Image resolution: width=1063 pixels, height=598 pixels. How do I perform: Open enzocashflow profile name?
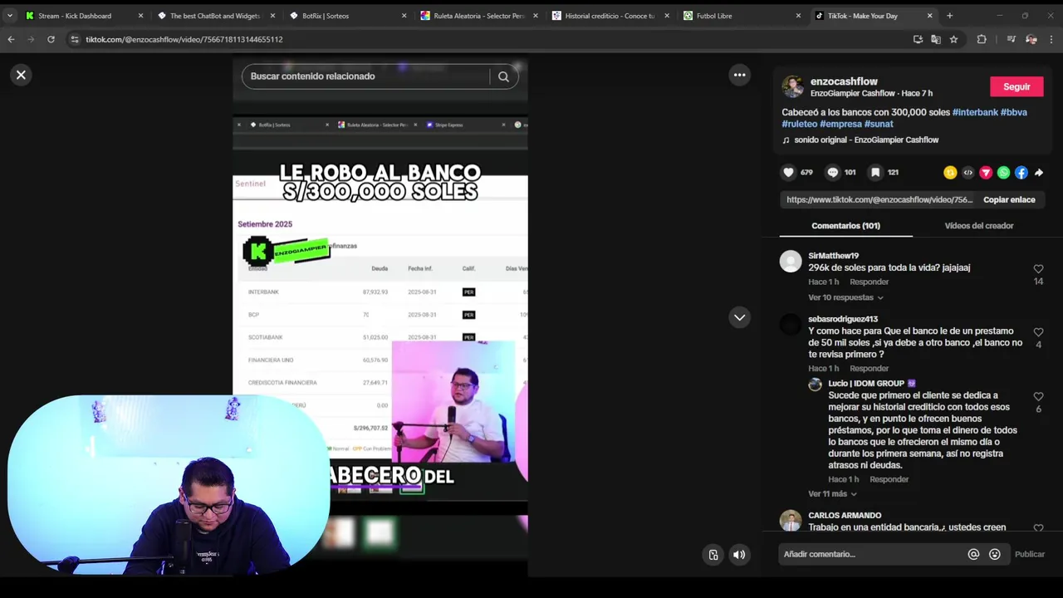pos(844,81)
